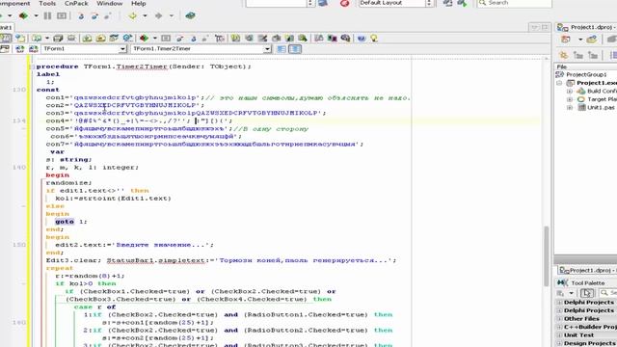This screenshot has height=347, width=617.
Task: Open the Tools menu
Action: click(47, 3)
